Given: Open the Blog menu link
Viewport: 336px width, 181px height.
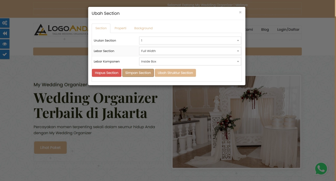Looking at the screenshot, I should click(x=265, y=30).
